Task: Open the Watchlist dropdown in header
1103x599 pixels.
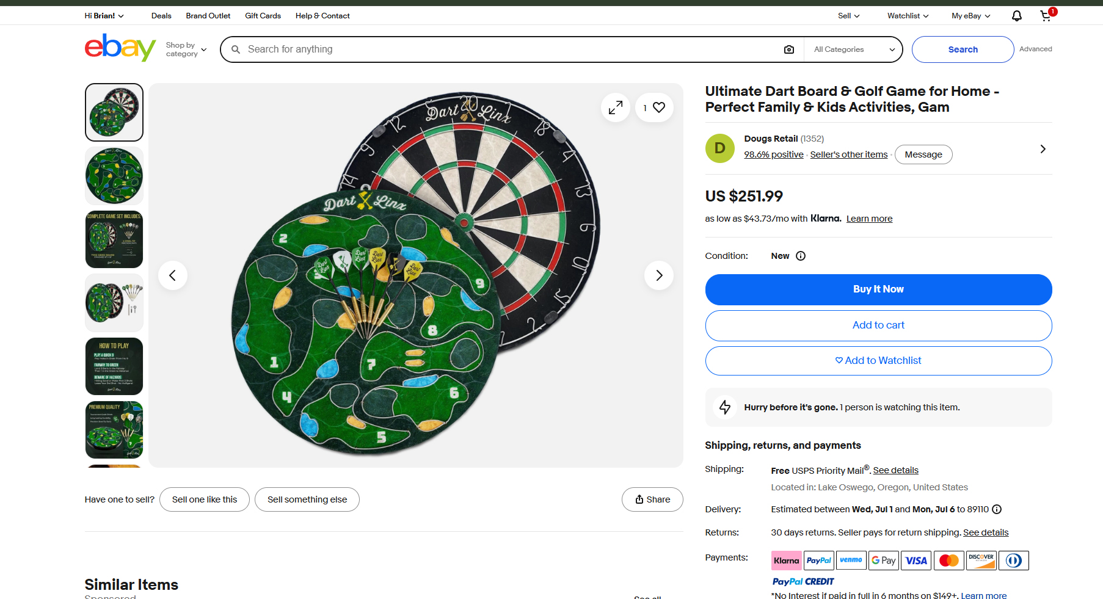Action: click(x=908, y=16)
